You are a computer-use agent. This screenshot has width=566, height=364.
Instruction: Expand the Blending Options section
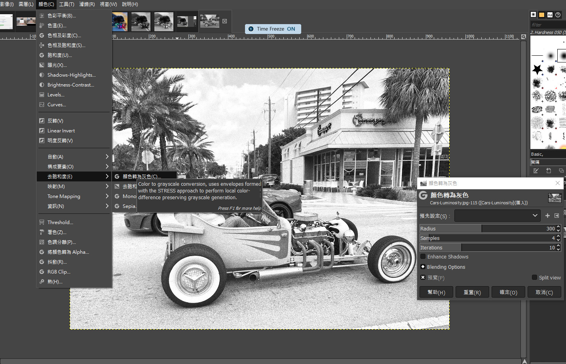tap(423, 267)
